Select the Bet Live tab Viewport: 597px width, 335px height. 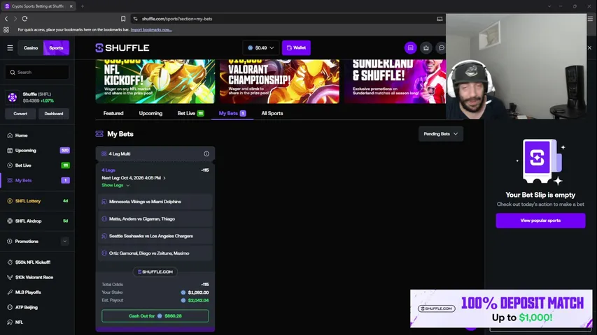point(190,113)
